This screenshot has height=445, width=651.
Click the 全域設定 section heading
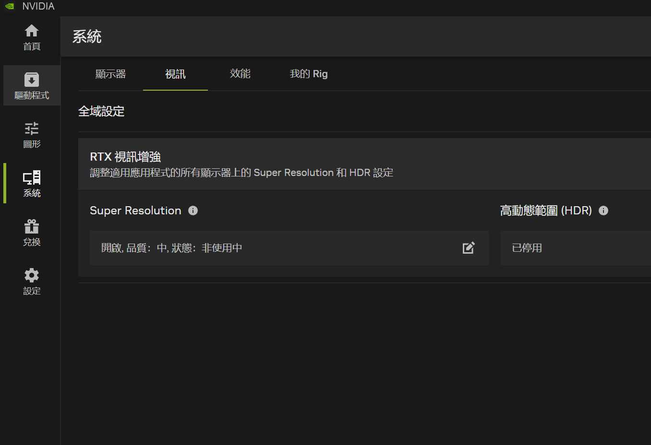(x=101, y=111)
